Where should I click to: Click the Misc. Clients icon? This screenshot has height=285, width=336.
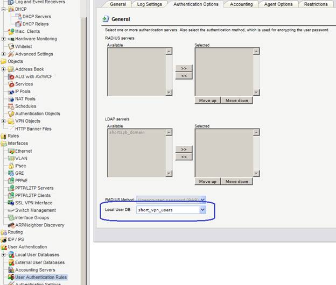(11, 31)
